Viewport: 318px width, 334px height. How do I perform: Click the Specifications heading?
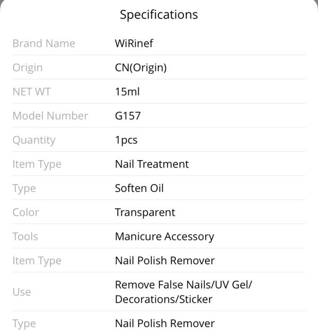[x=158, y=15]
